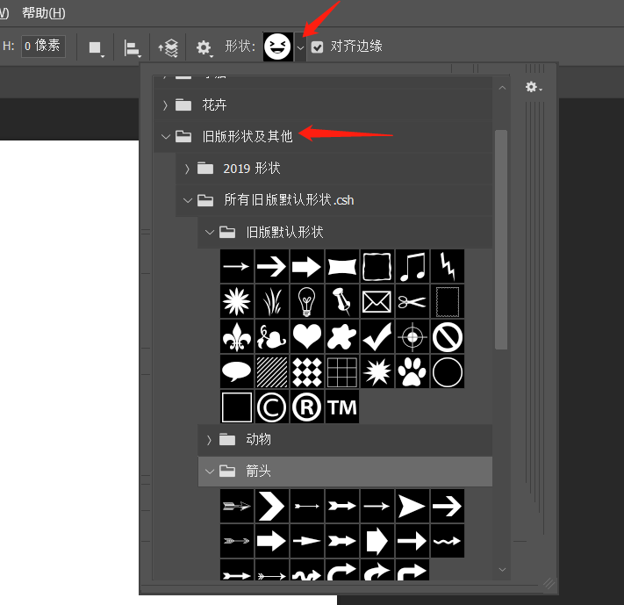
Task: Select the paw print shape
Action: [412, 371]
